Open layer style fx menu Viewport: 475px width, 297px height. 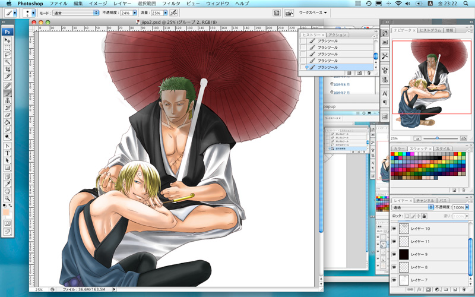[x=419, y=290]
